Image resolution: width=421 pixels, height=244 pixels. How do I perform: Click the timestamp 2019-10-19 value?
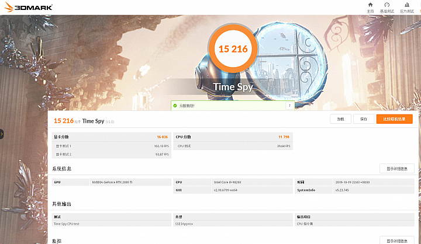click(353, 182)
